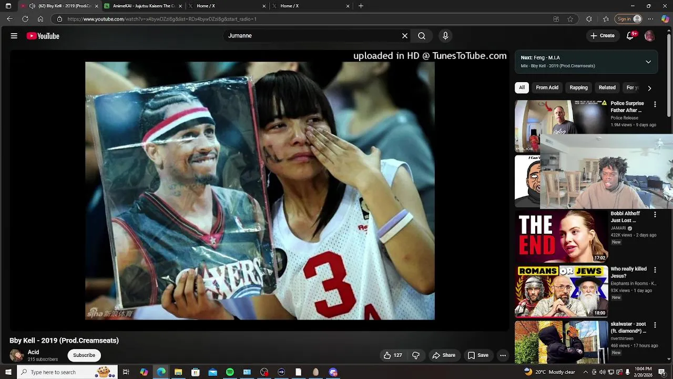Open the Windows Start menu

pyautogui.click(x=8, y=372)
